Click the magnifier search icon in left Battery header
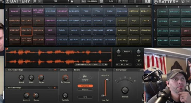The height and width of the screenshot is (103, 191). click(34, 2)
